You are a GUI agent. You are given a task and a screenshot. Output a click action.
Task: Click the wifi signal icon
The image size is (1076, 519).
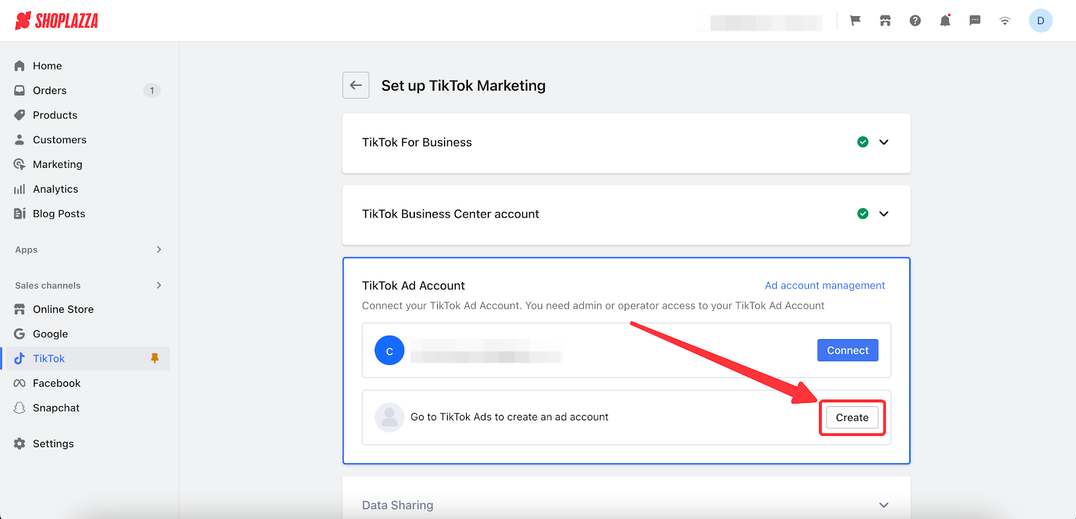(x=1005, y=21)
